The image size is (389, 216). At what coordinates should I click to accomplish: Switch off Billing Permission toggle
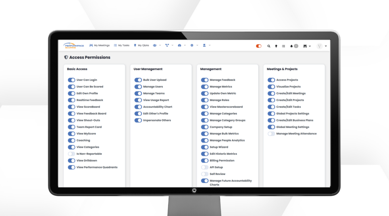coord(205,161)
